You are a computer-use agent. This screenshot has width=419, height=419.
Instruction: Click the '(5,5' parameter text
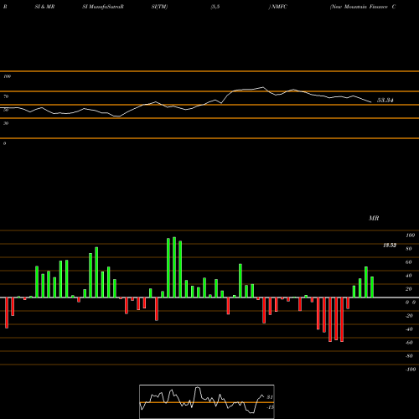pyautogui.click(x=215, y=7)
